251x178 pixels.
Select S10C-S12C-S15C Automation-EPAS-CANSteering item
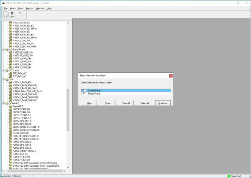(x=35, y=163)
